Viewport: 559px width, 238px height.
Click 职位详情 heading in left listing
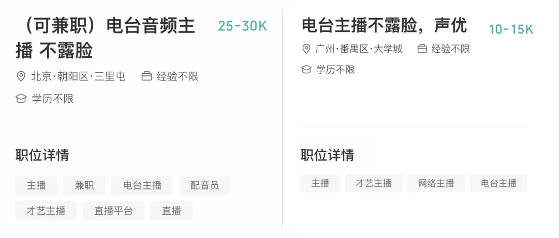click(x=42, y=155)
